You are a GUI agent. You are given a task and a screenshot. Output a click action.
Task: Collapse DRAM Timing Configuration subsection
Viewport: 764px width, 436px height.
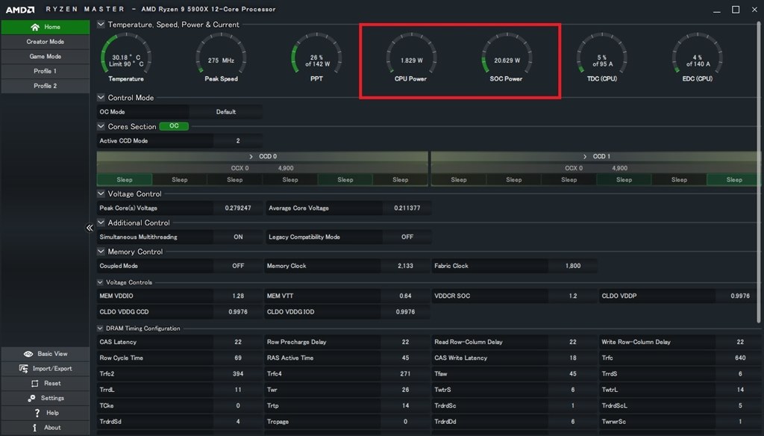[100, 328]
